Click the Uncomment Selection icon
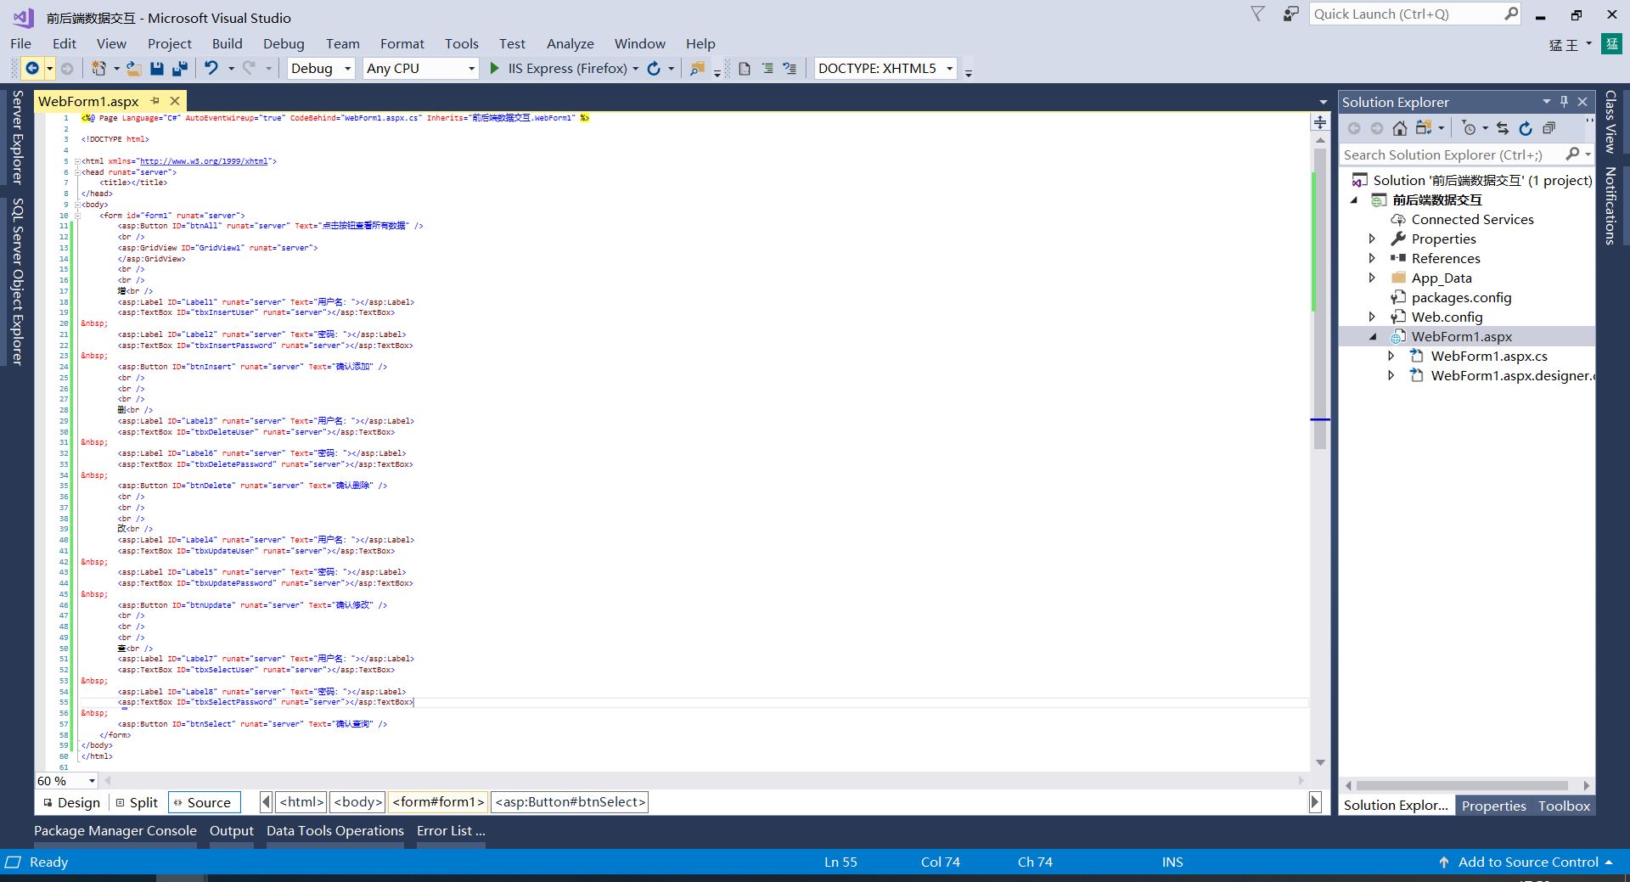The width and height of the screenshot is (1630, 882). click(790, 69)
